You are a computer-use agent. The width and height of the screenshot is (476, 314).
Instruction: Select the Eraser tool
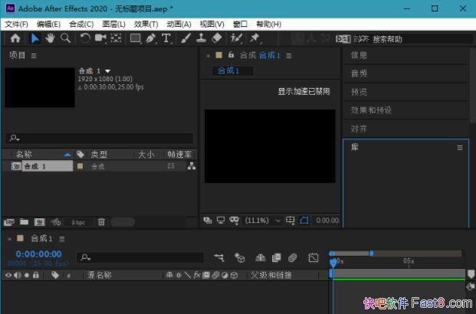216,38
